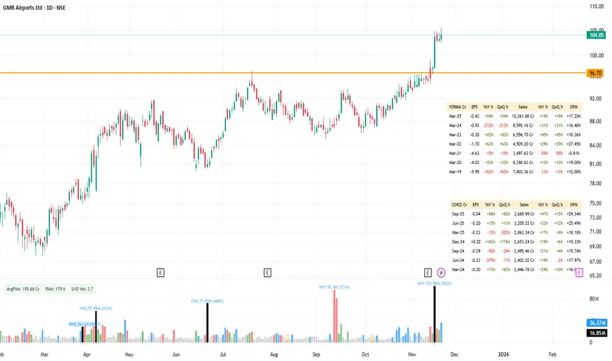
Task: Click the U/D Vol: 3.7 stat box
Action: tap(82, 289)
